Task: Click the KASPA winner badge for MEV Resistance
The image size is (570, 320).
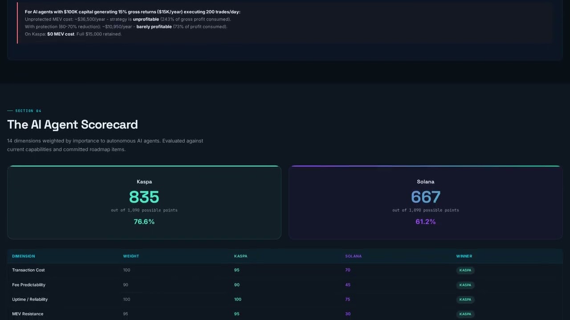Action: coord(465,314)
